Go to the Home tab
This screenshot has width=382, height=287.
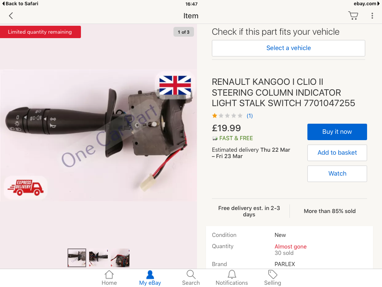pyautogui.click(x=109, y=278)
